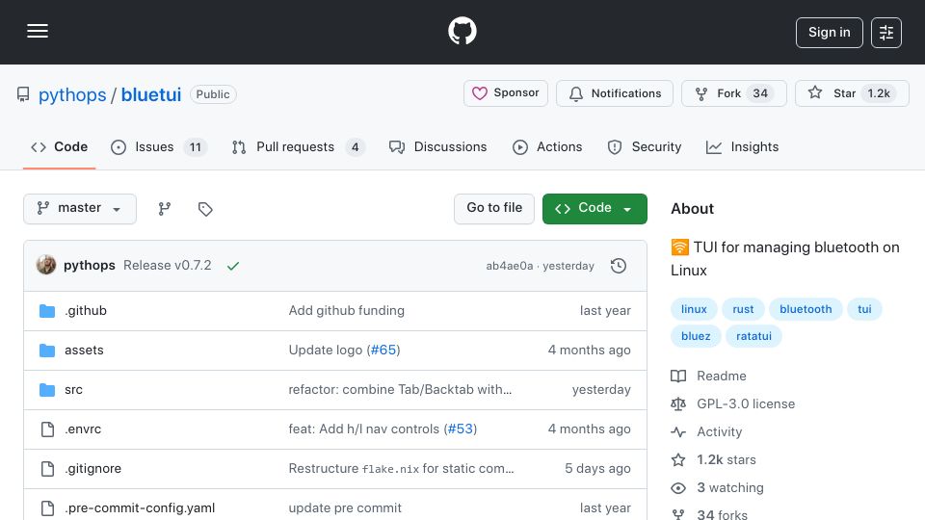Open the Pull requests tab
Screen dimensions: 925x520
click(x=298, y=146)
